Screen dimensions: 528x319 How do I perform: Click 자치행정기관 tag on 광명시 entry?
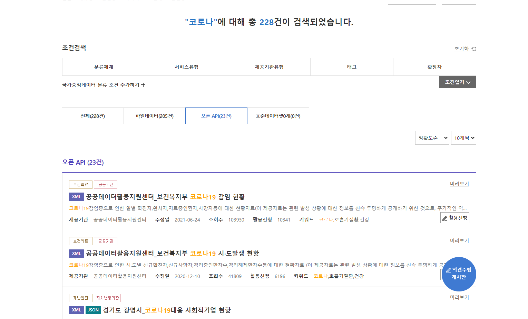[107, 298]
